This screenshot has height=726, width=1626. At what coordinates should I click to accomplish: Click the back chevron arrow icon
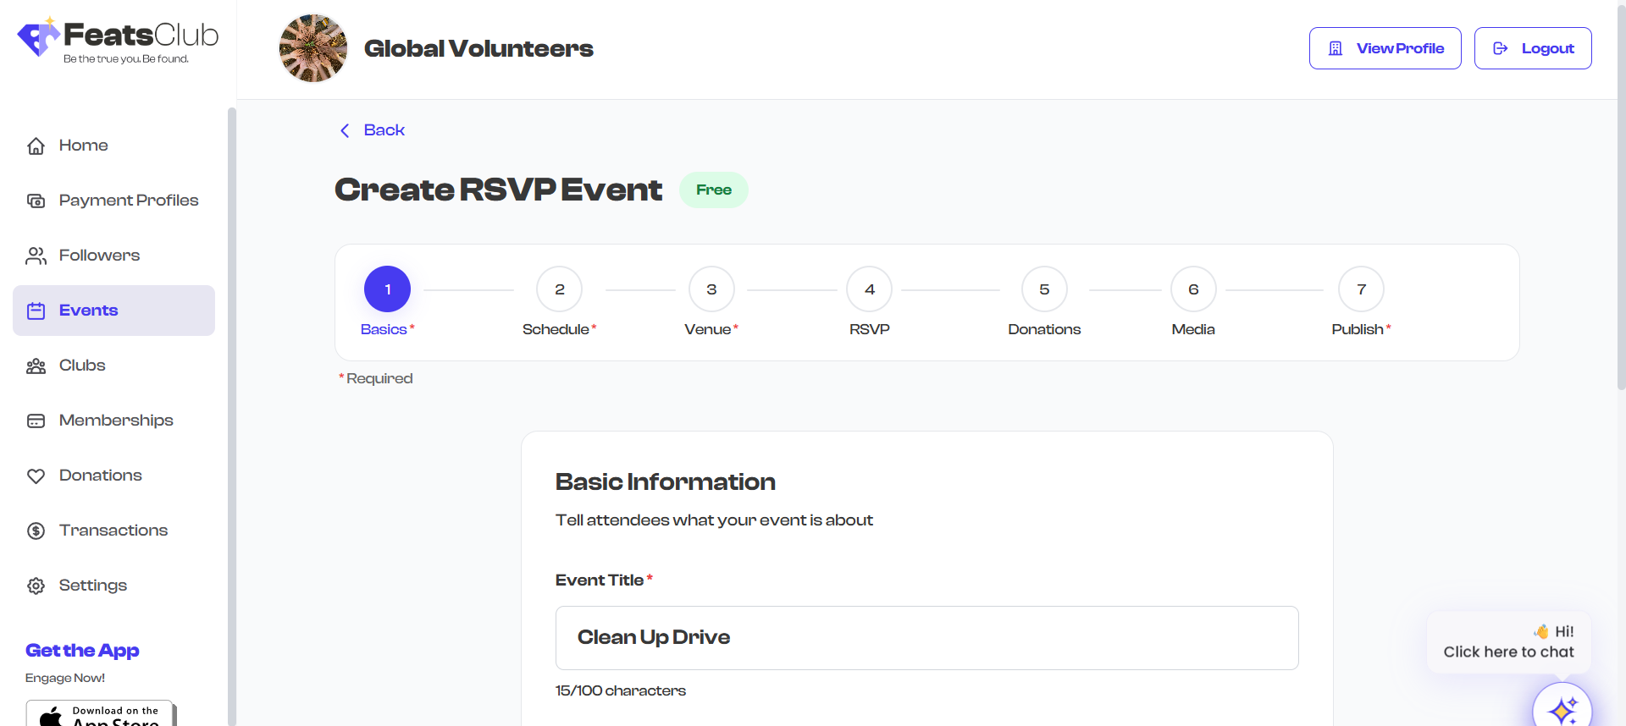[345, 130]
